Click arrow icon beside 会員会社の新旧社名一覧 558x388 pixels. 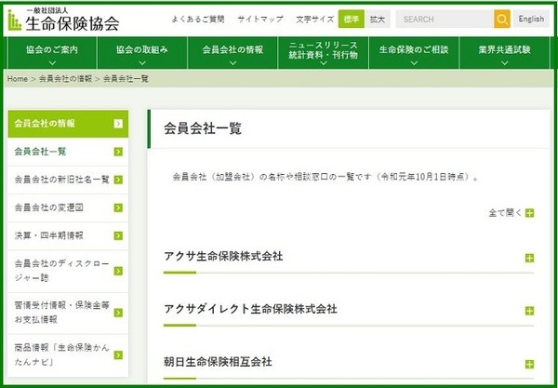[118, 180]
